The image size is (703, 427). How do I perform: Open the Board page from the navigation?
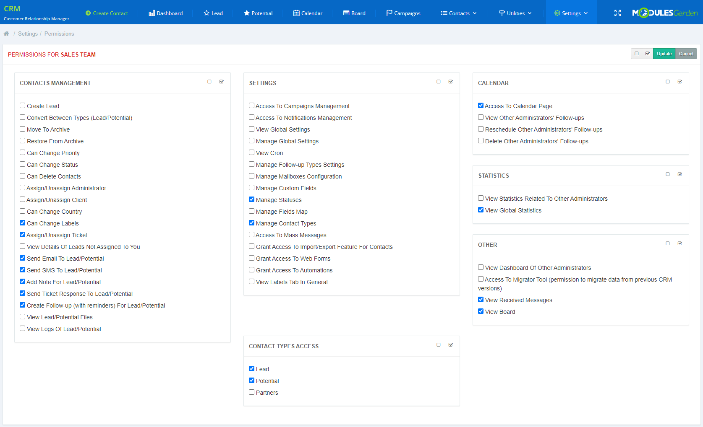[x=354, y=13]
